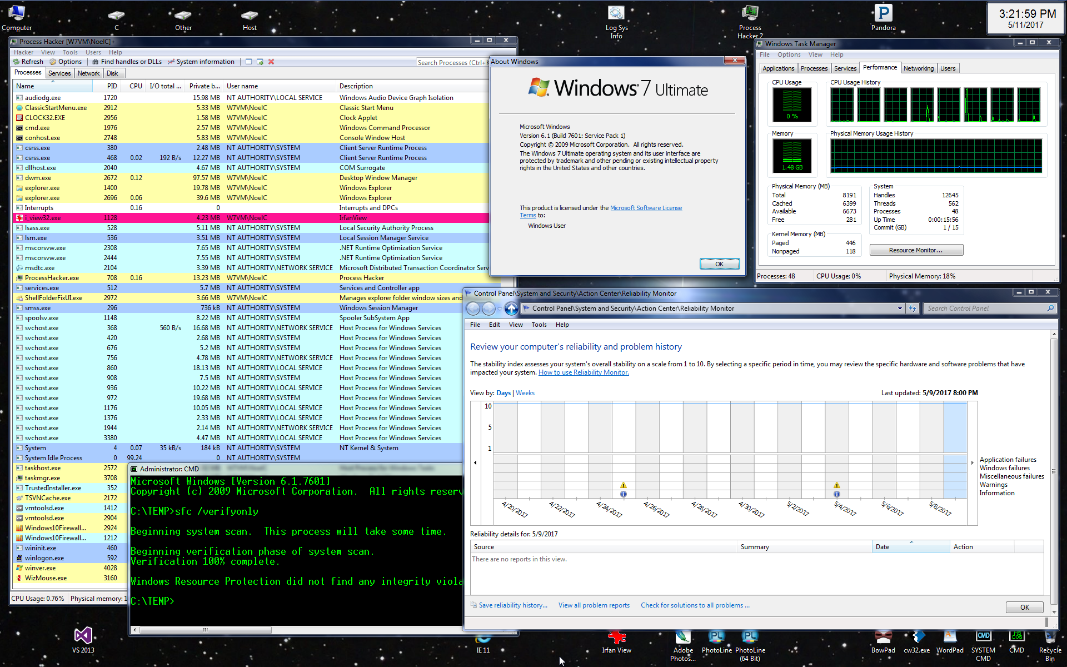Switch to Network tab in Process Hacker
The image size is (1067, 667).
coord(88,73)
